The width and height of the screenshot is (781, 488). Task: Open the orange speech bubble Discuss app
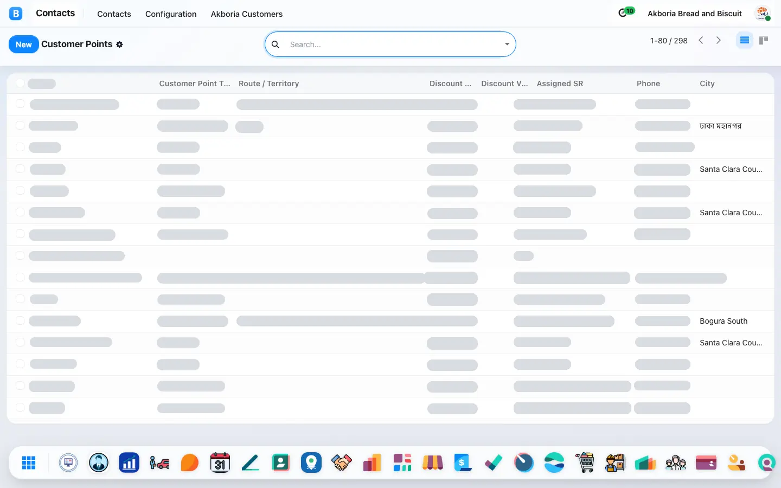(x=190, y=463)
